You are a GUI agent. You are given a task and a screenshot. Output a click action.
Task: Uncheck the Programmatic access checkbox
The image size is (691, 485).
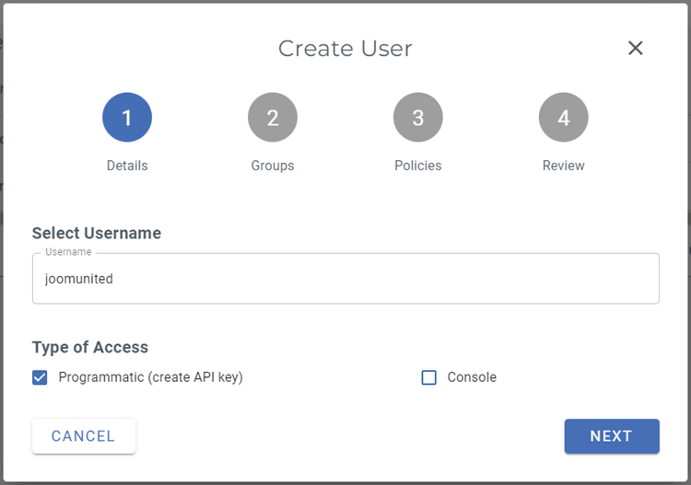pyautogui.click(x=40, y=377)
